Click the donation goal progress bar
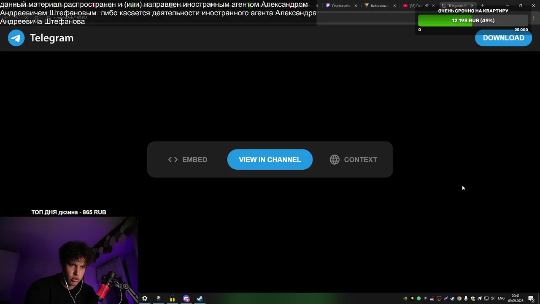 pos(473,21)
